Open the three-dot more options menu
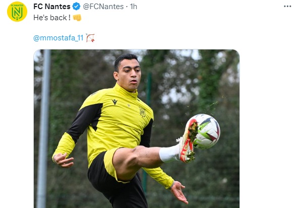The image size is (300, 208). 287,7
